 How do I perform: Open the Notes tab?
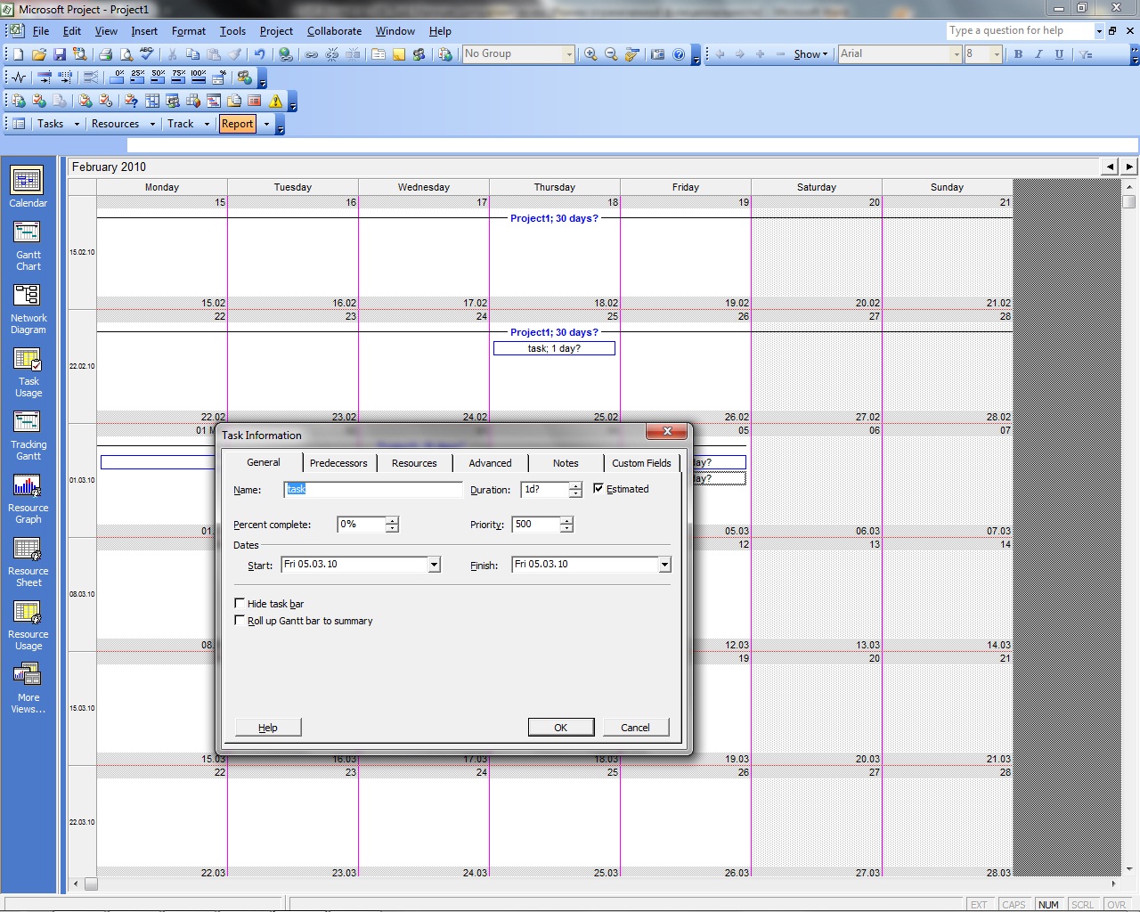(566, 463)
